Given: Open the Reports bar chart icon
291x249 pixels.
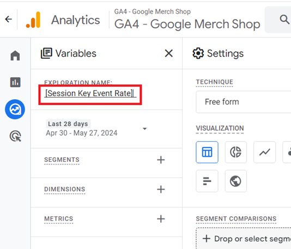Looking at the screenshot, I should click(15, 82).
